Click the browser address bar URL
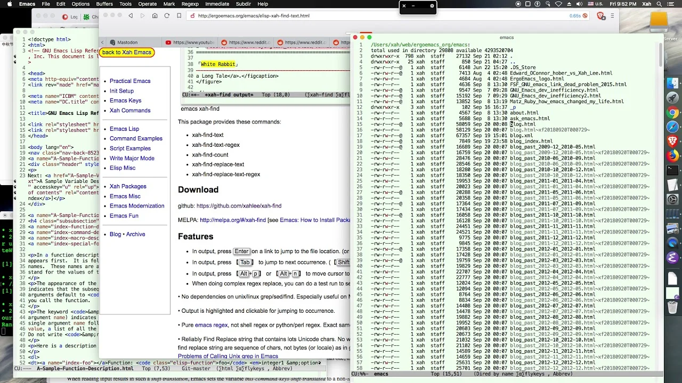Screen dimensions: 682x383 [x=254, y=16]
